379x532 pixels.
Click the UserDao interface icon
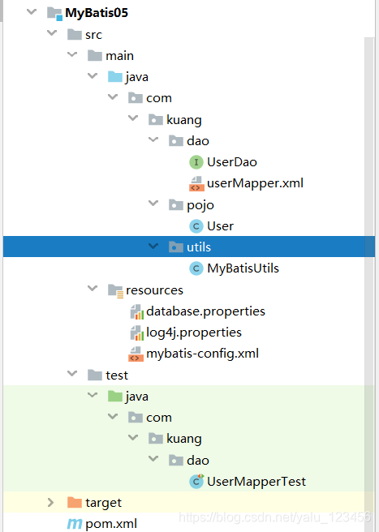[196, 162]
